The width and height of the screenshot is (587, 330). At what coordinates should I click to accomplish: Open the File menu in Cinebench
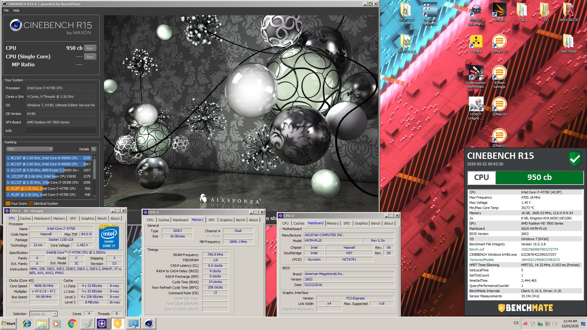pyautogui.click(x=6, y=10)
